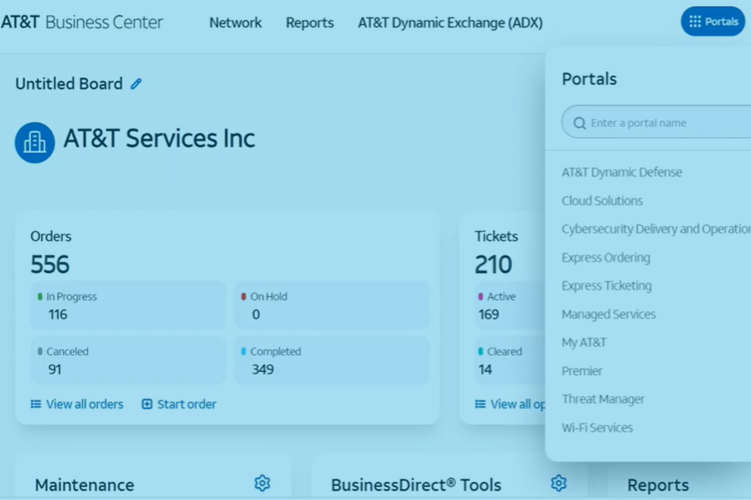Select Express Ordering portal
This screenshot has width=751, height=500.
pos(606,258)
